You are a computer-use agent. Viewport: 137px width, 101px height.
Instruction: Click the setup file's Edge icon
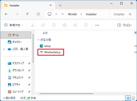41,46
